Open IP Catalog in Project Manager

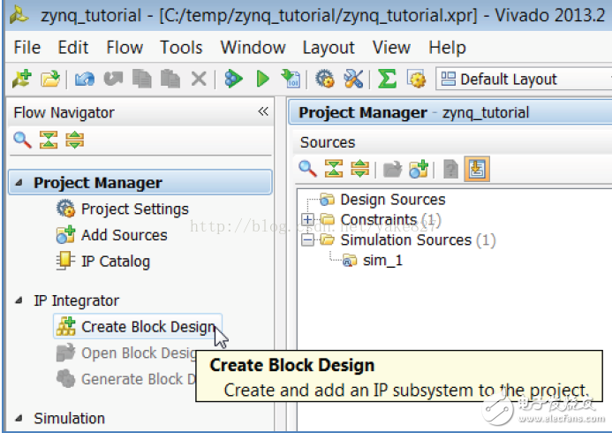point(115,261)
